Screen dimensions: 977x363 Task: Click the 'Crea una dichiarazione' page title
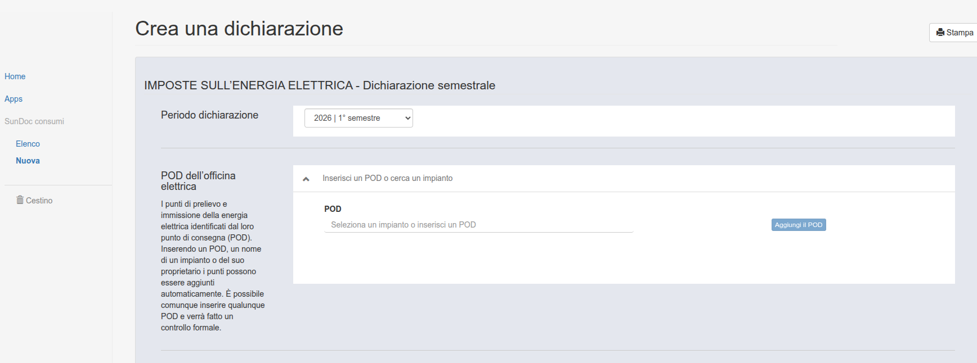click(x=239, y=29)
